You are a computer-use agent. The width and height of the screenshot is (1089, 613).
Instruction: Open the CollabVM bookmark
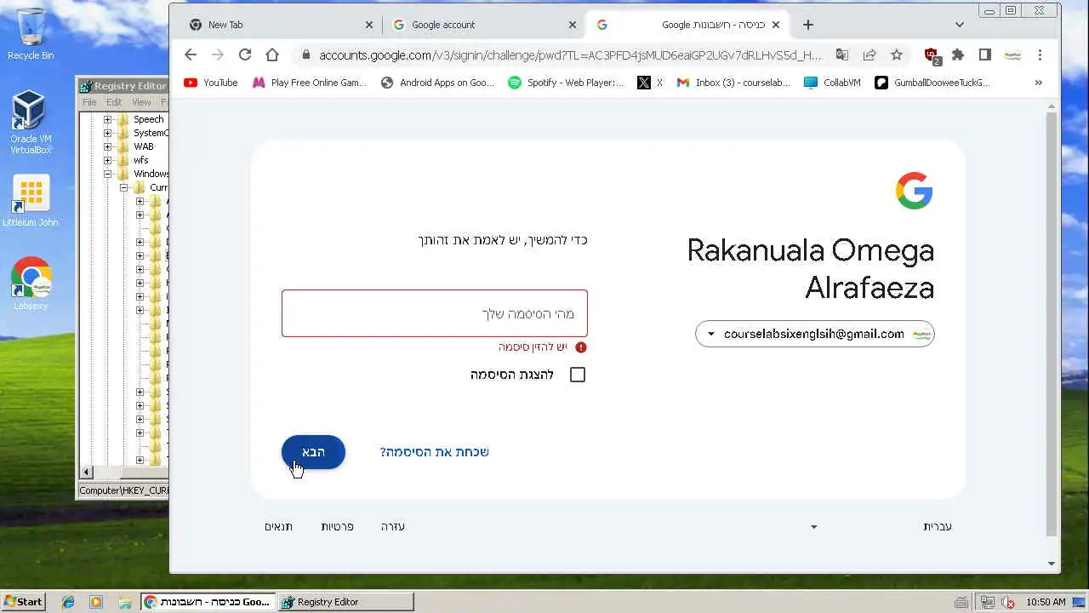pos(833,83)
